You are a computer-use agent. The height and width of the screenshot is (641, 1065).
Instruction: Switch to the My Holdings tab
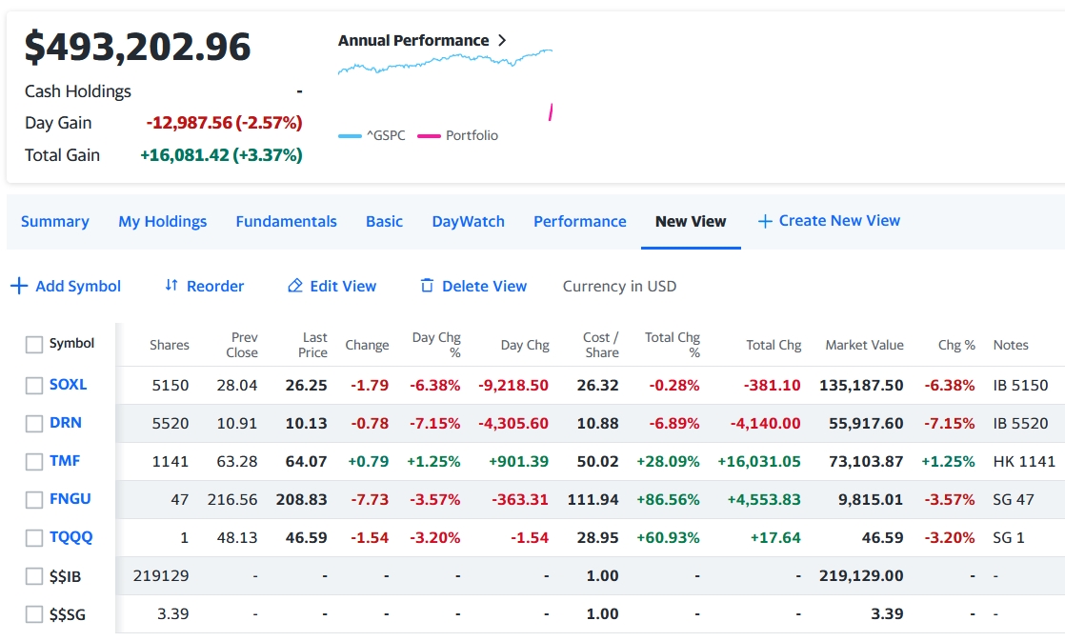click(162, 221)
